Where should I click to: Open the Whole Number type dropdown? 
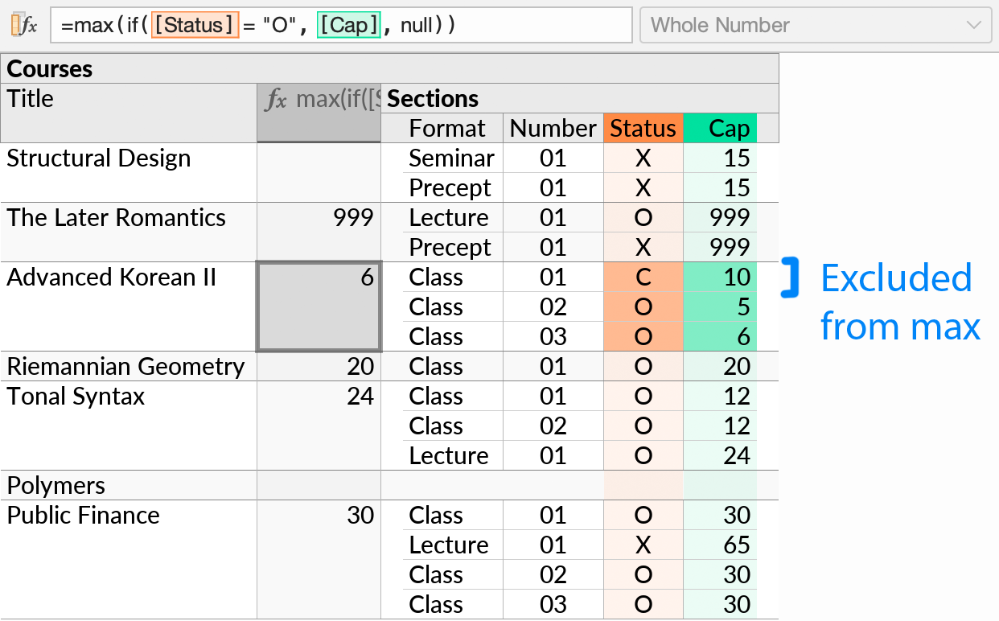[x=815, y=25]
